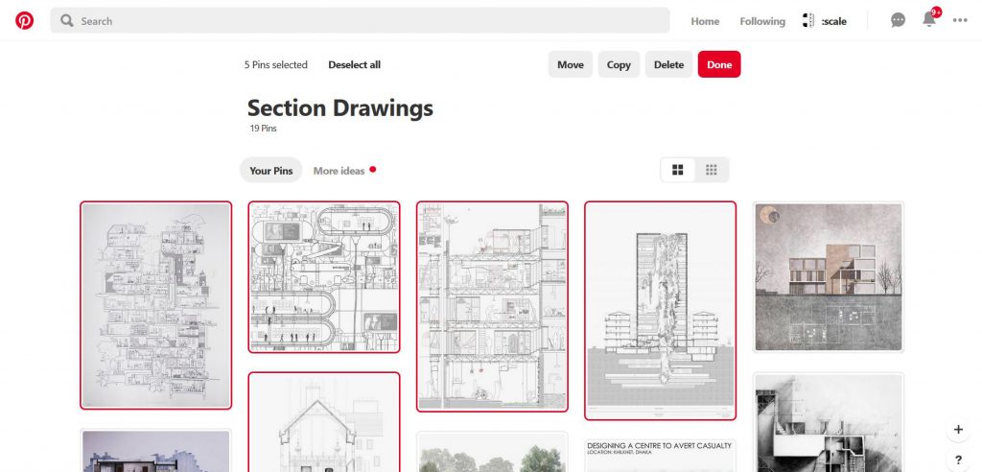Click the 19 Pins count text
Viewport: 982px width, 472px height.
[263, 129]
